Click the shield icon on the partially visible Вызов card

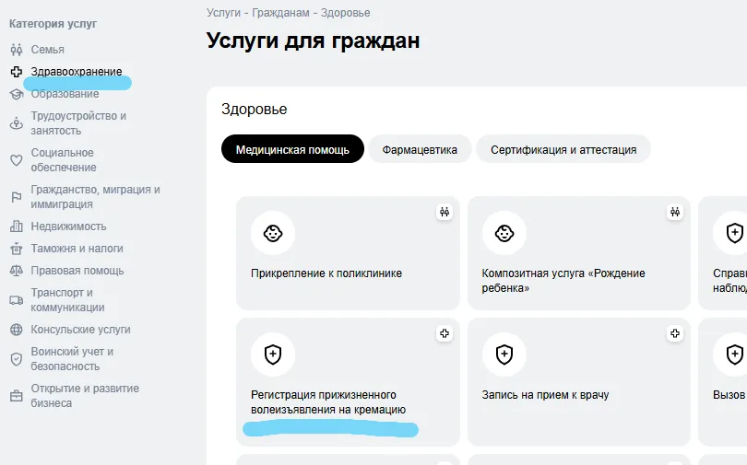coord(735,355)
